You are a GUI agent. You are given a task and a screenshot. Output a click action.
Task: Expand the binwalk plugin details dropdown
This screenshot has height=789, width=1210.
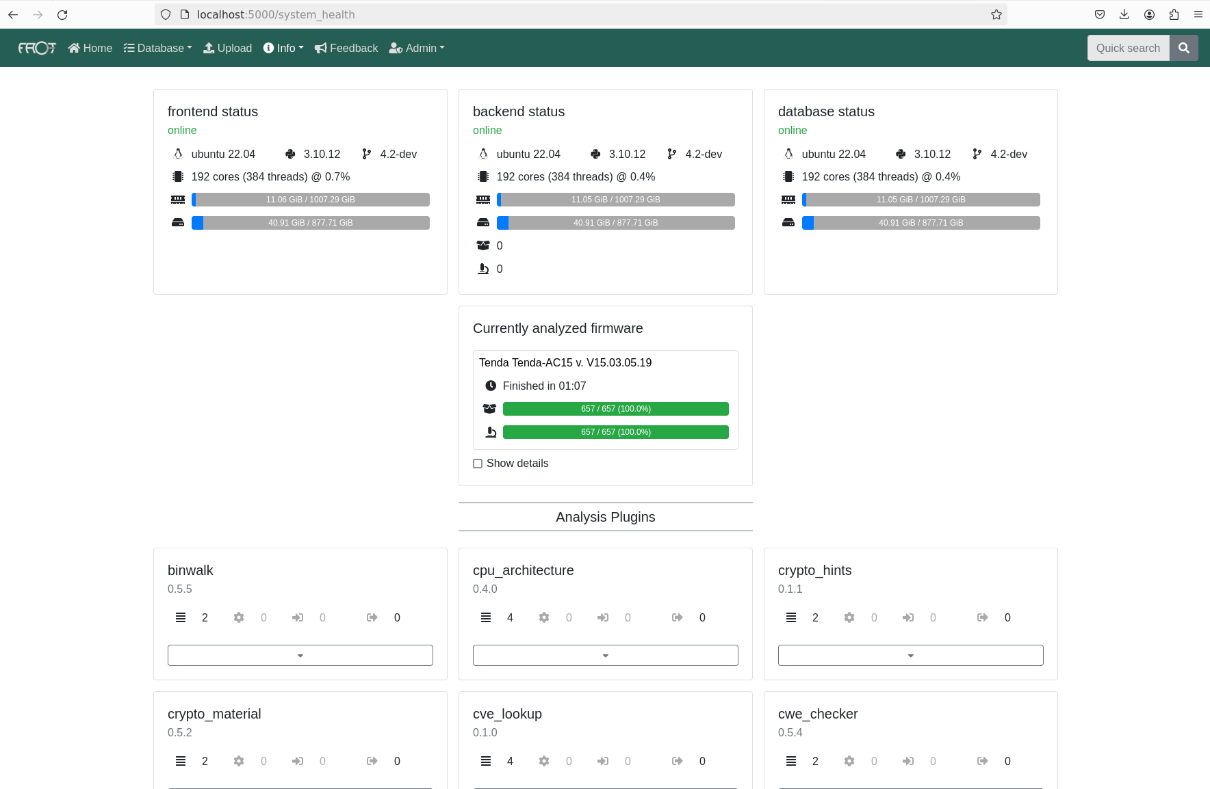pyautogui.click(x=300, y=655)
